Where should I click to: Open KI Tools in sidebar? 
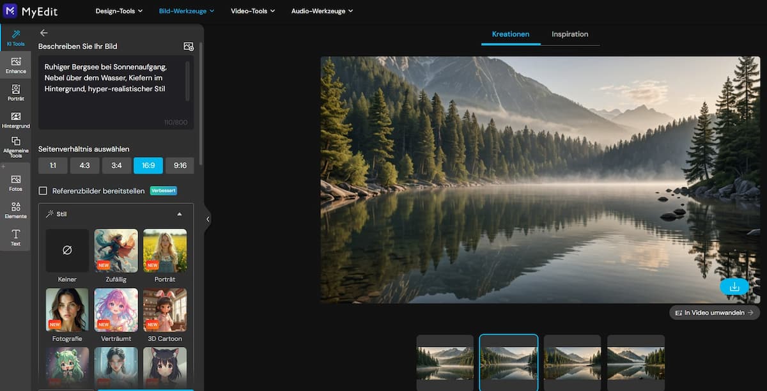click(15, 38)
